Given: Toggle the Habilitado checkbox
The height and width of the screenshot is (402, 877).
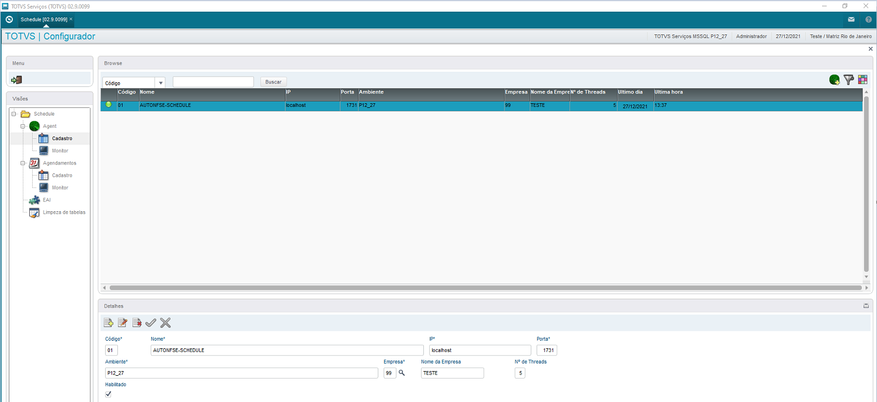Looking at the screenshot, I should 108,394.
